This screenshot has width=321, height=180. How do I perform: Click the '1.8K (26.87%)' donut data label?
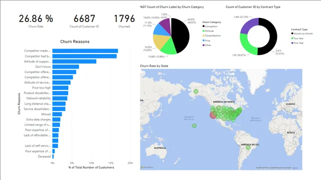[239, 55]
